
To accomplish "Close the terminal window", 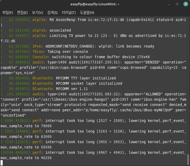I will tap(186, 4).
